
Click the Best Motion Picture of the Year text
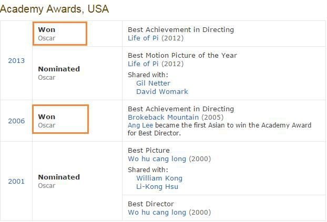pyautogui.click(x=182, y=56)
